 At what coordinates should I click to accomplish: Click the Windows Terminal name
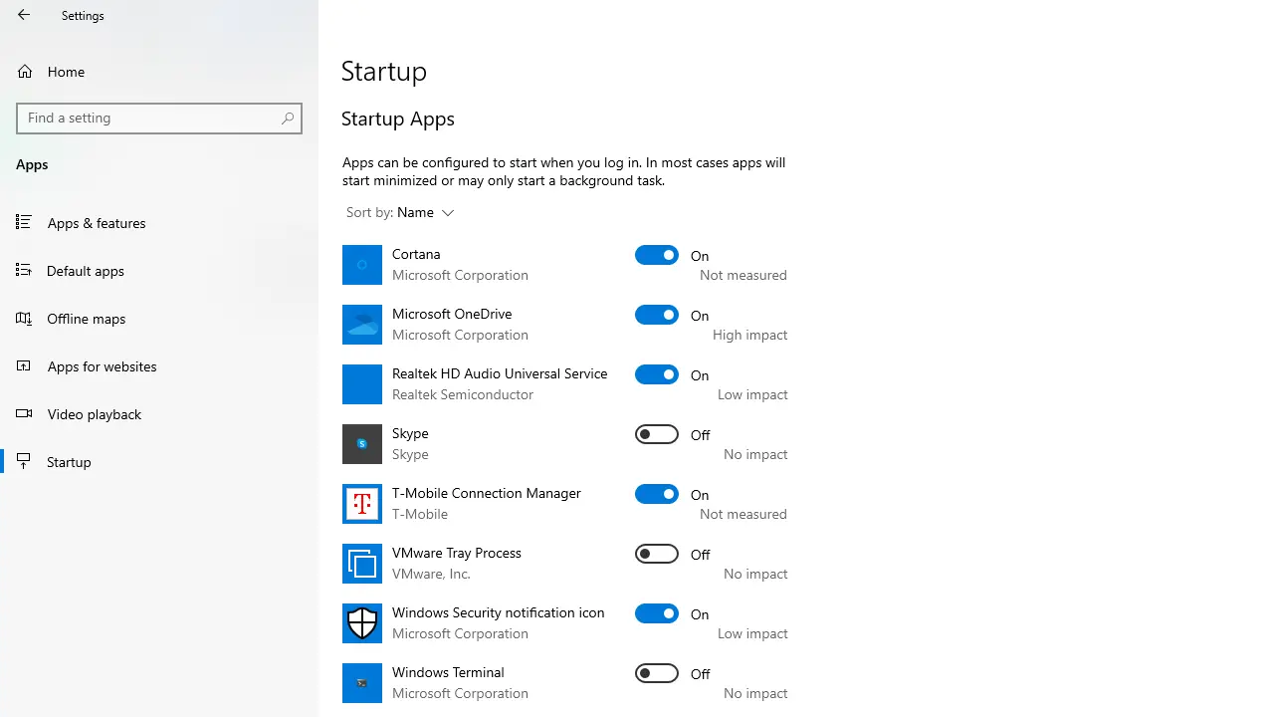tap(448, 672)
